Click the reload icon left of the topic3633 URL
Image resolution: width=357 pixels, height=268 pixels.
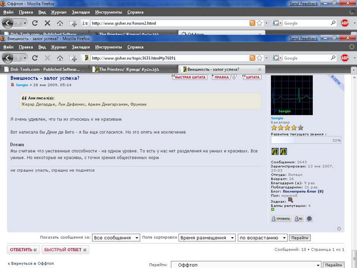coord(35,58)
